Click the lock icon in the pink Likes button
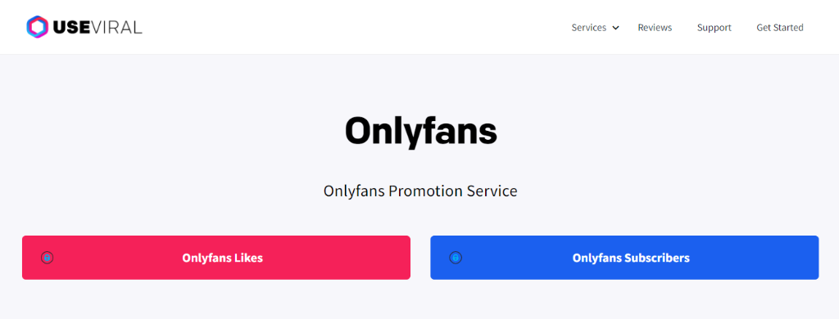 tap(47, 258)
